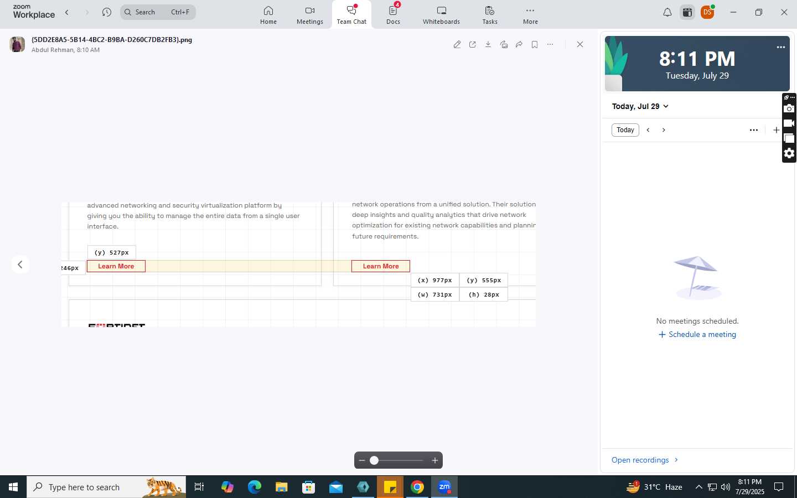The width and height of the screenshot is (797, 498).
Task: Zoom out with the minus button
Action: click(x=362, y=460)
